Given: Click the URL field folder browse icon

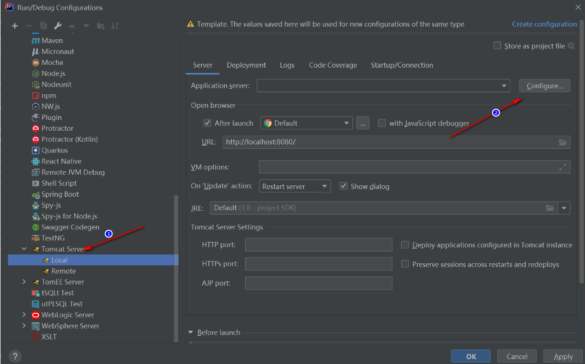Looking at the screenshot, I should click(x=563, y=142).
